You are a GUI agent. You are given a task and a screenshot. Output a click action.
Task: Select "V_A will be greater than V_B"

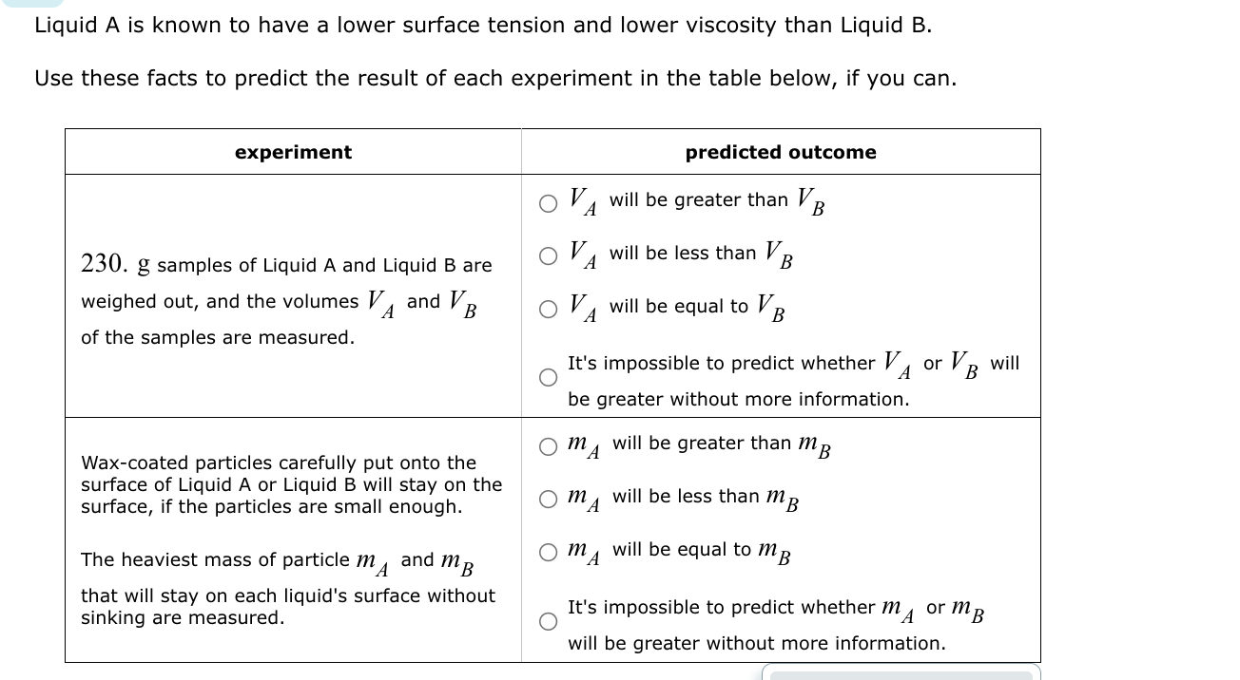pos(548,201)
